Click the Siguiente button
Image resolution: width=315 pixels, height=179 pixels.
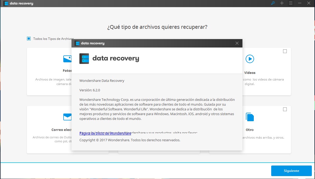pos(291,171)
